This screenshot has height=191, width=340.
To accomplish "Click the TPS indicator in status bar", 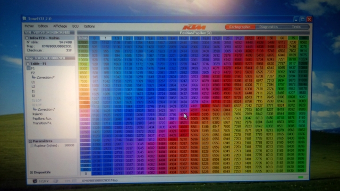I will pyautogui.click(x=71, y=180).
